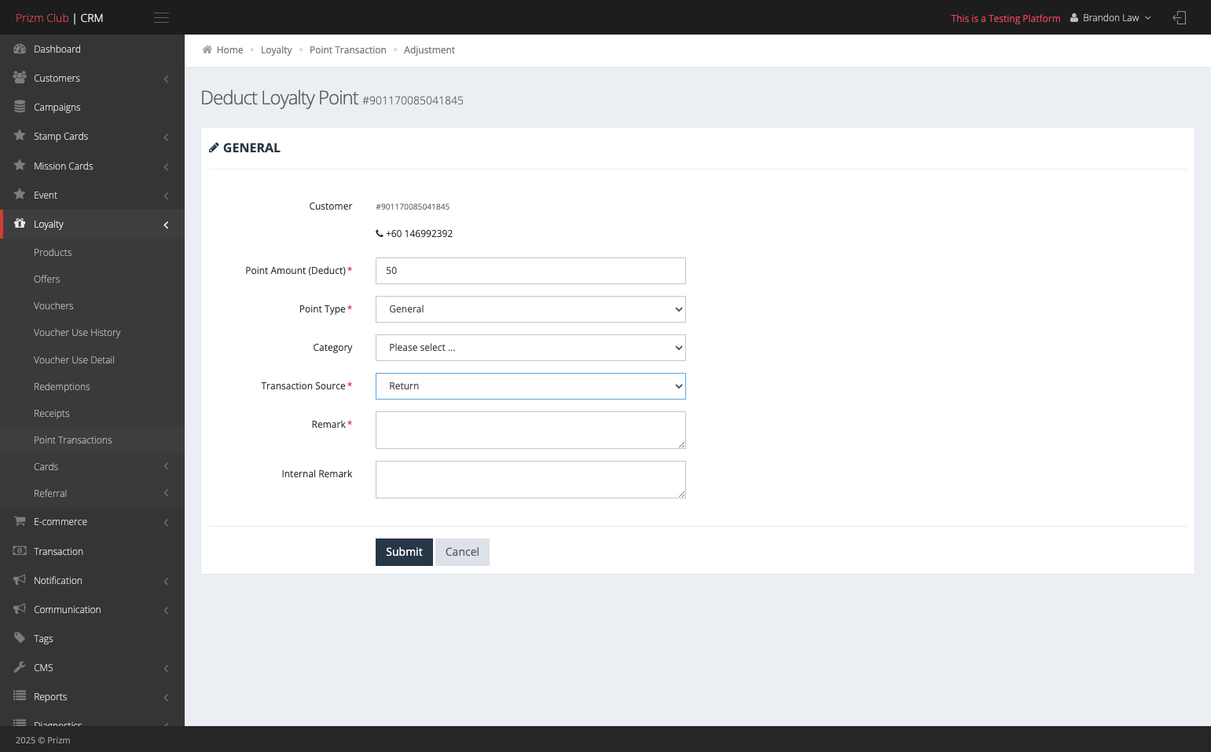Expand the Mission Cards submenu chevron
The image size is (1211, 752).
coord(166,166)
